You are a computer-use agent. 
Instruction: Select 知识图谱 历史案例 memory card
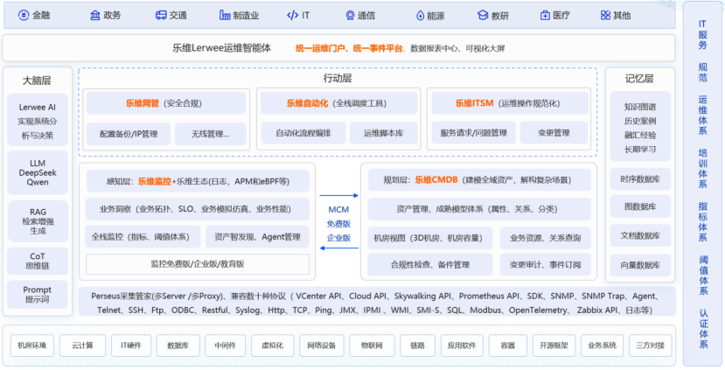(x=640, y=126)
